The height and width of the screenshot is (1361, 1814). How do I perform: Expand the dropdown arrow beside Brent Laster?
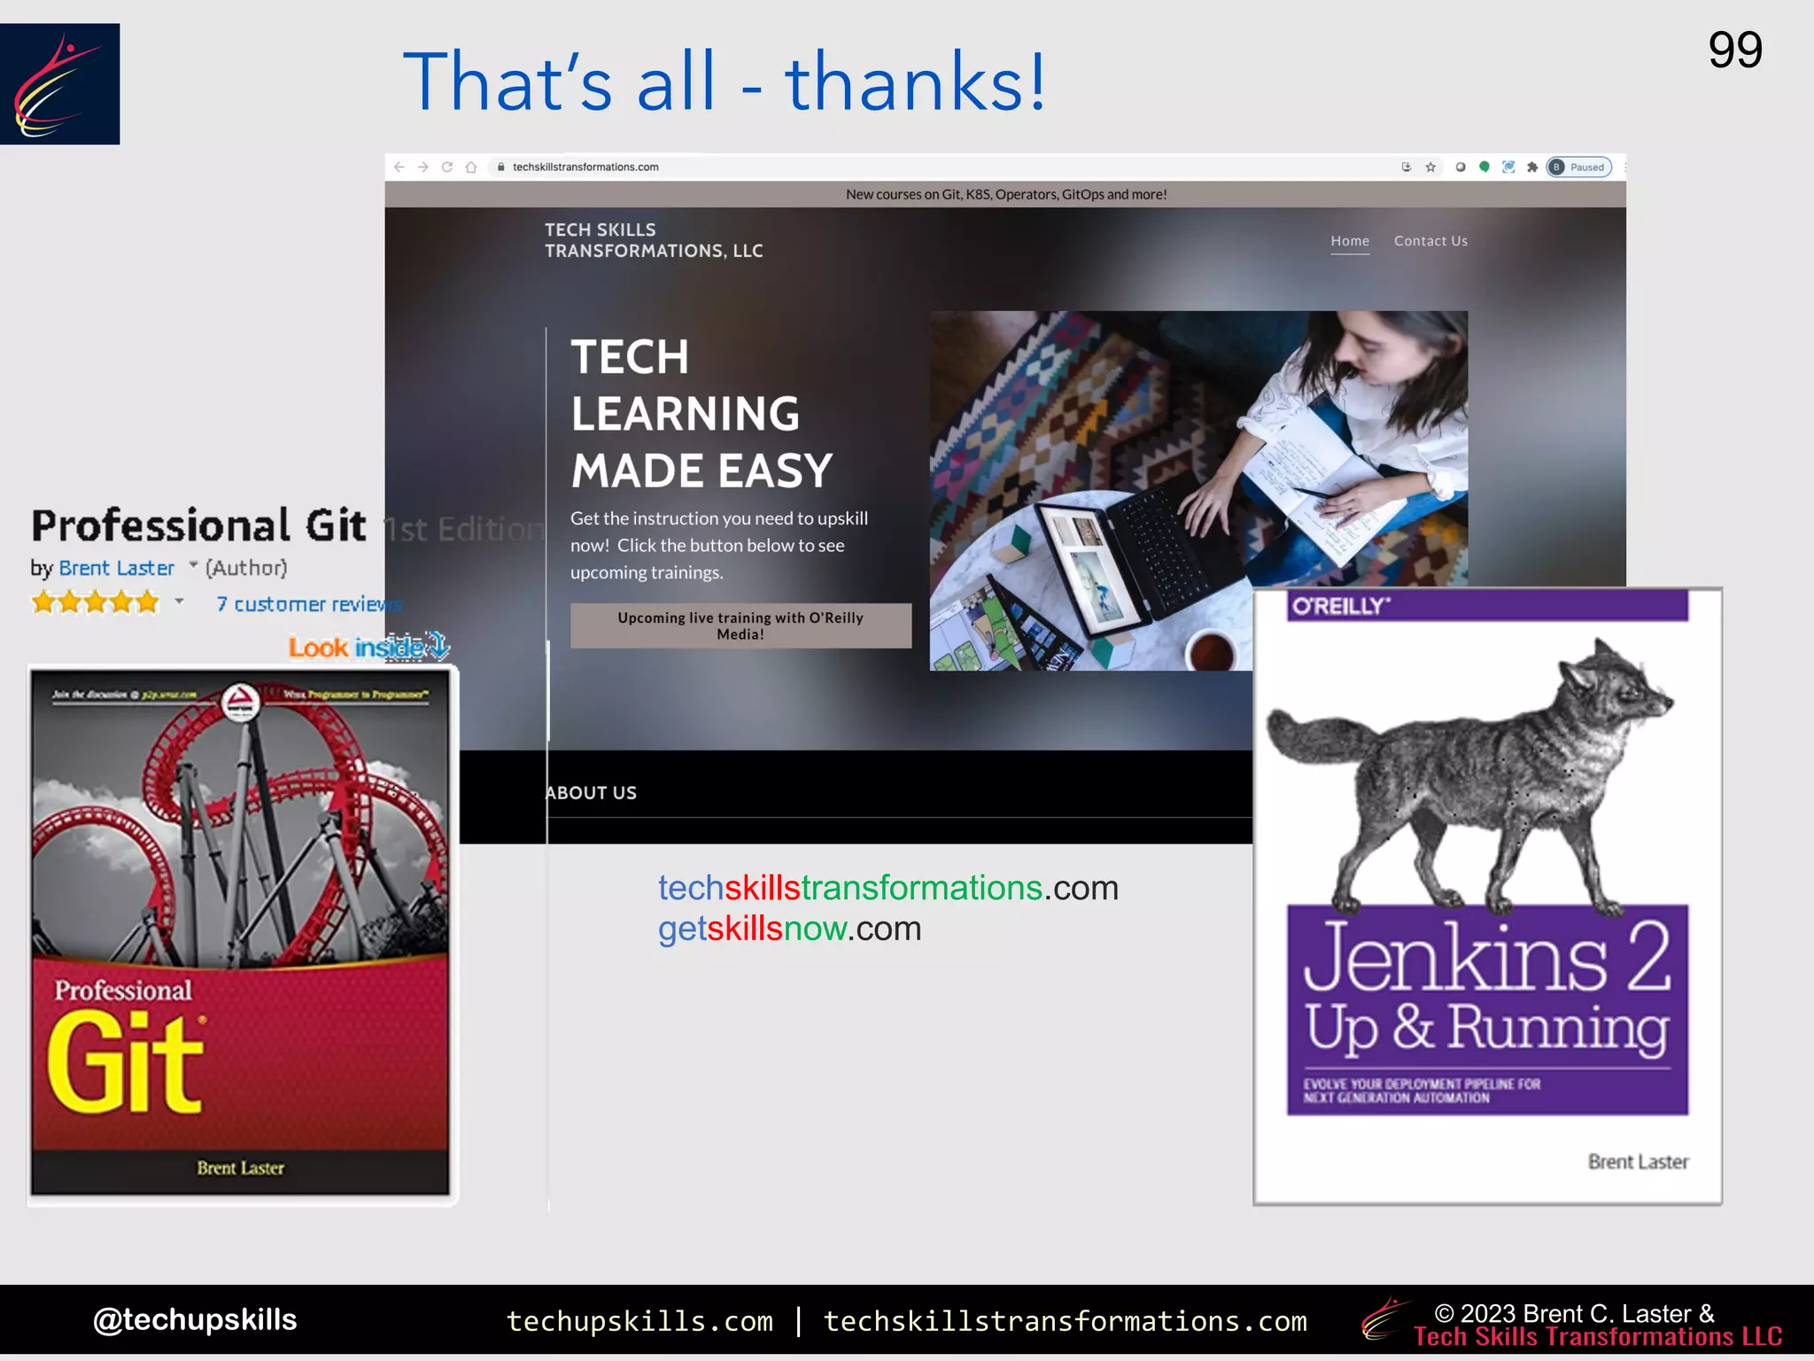(193, 565)
